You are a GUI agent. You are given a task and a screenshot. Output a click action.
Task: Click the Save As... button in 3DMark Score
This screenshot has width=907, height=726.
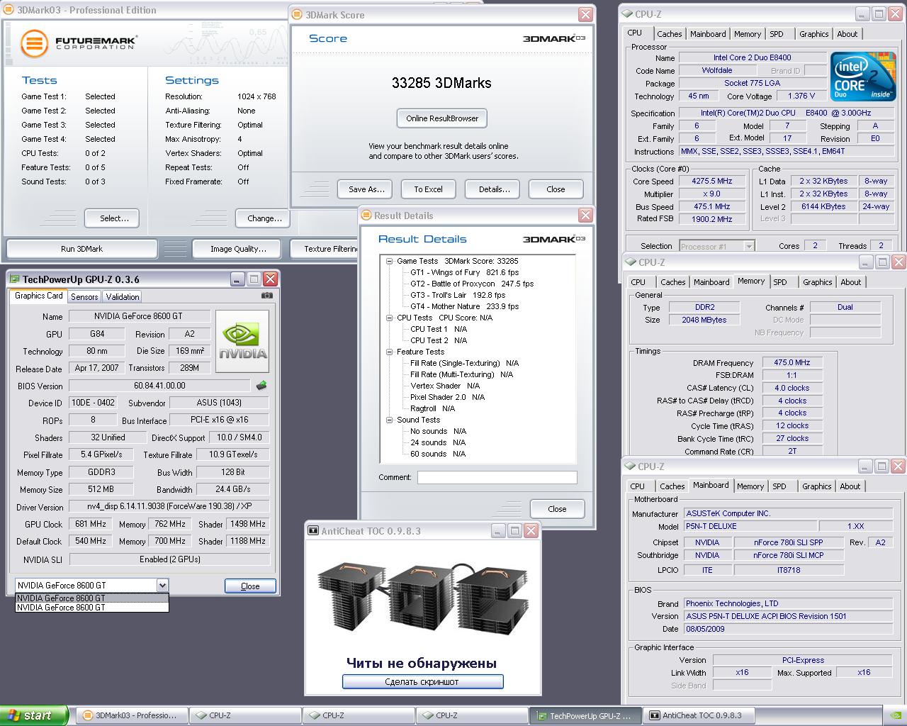pos(366,189)
